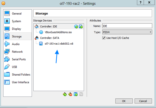Click the User Interface window icon
This screenshot has width=156, height=108.
pyautogui.click(x=7, y=82)
